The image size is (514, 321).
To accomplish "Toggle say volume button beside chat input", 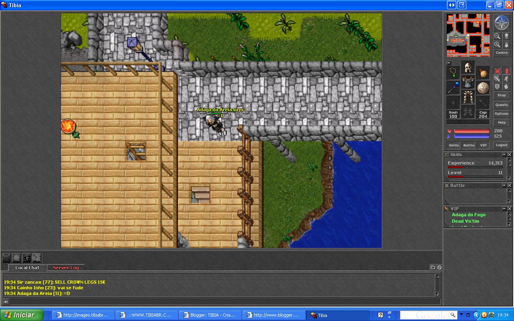I will coord(6,302).
